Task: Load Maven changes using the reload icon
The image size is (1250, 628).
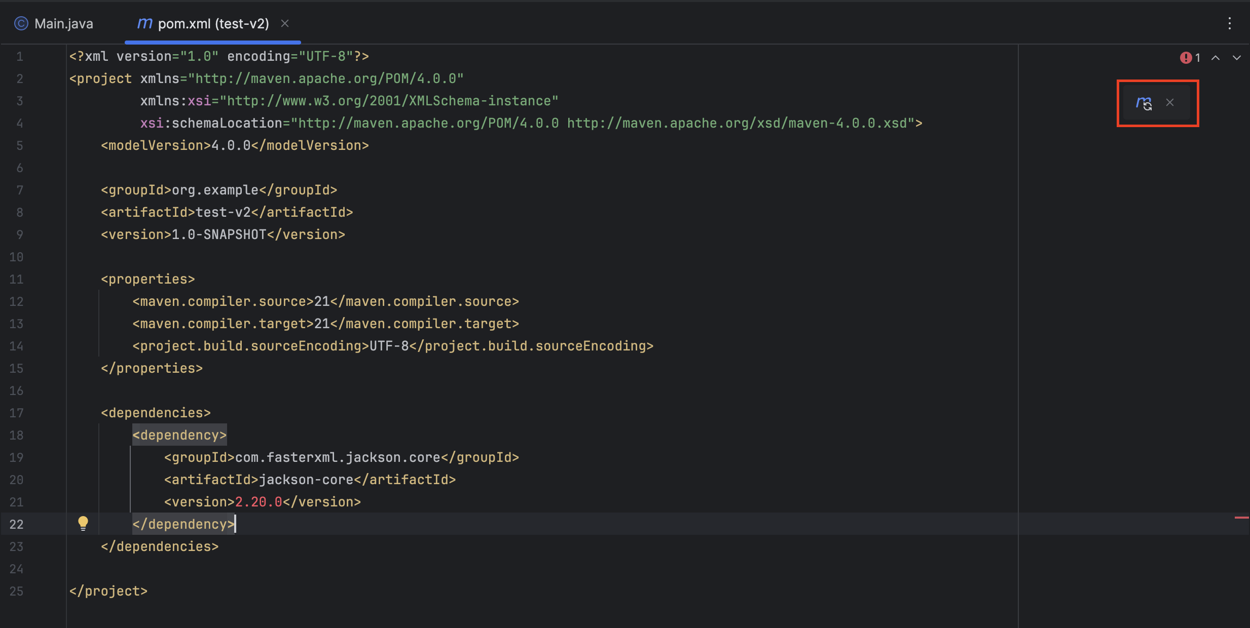Action: click(x=1146, y=103)
